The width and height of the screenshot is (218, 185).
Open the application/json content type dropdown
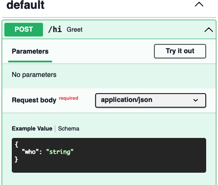150,100
